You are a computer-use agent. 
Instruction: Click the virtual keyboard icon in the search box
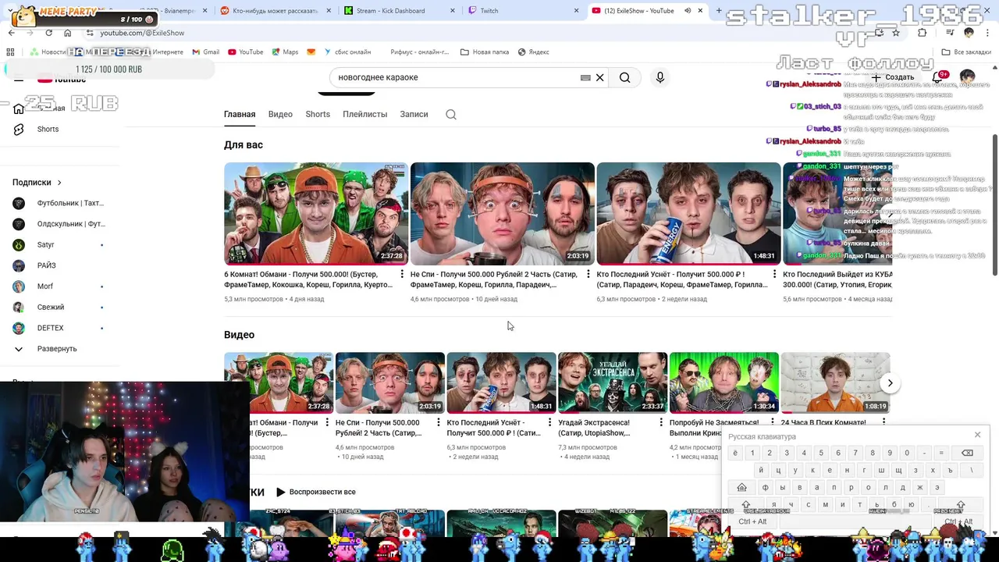coord(585,77)
